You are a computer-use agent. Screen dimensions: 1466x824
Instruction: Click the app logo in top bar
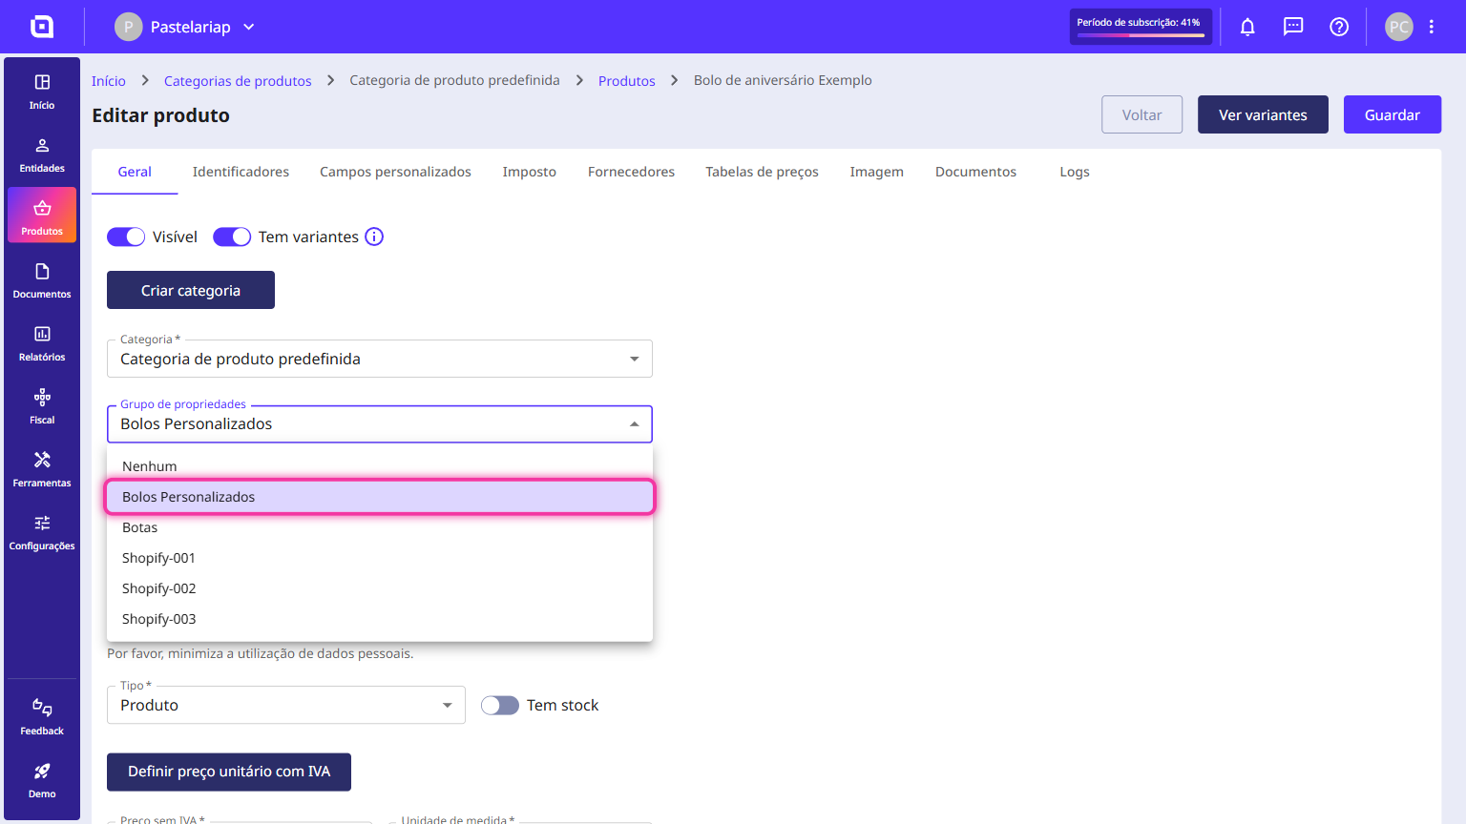coord(42,27)
